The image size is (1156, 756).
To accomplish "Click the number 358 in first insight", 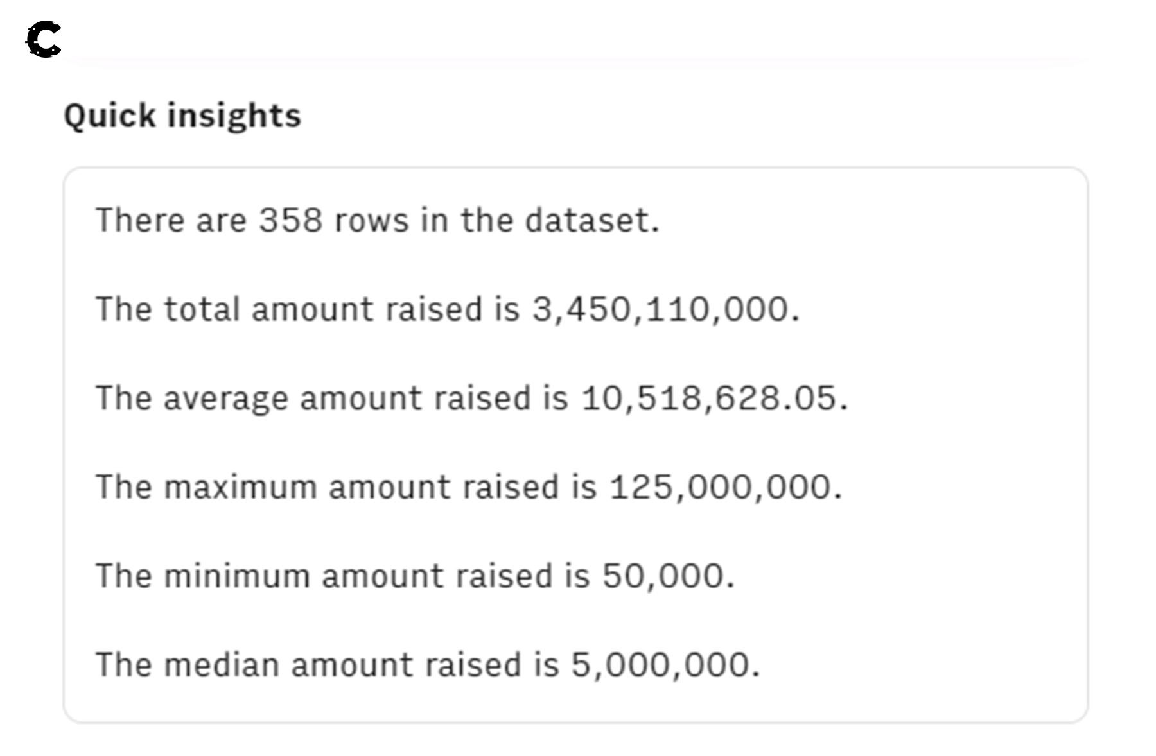I will pos(290,220).
